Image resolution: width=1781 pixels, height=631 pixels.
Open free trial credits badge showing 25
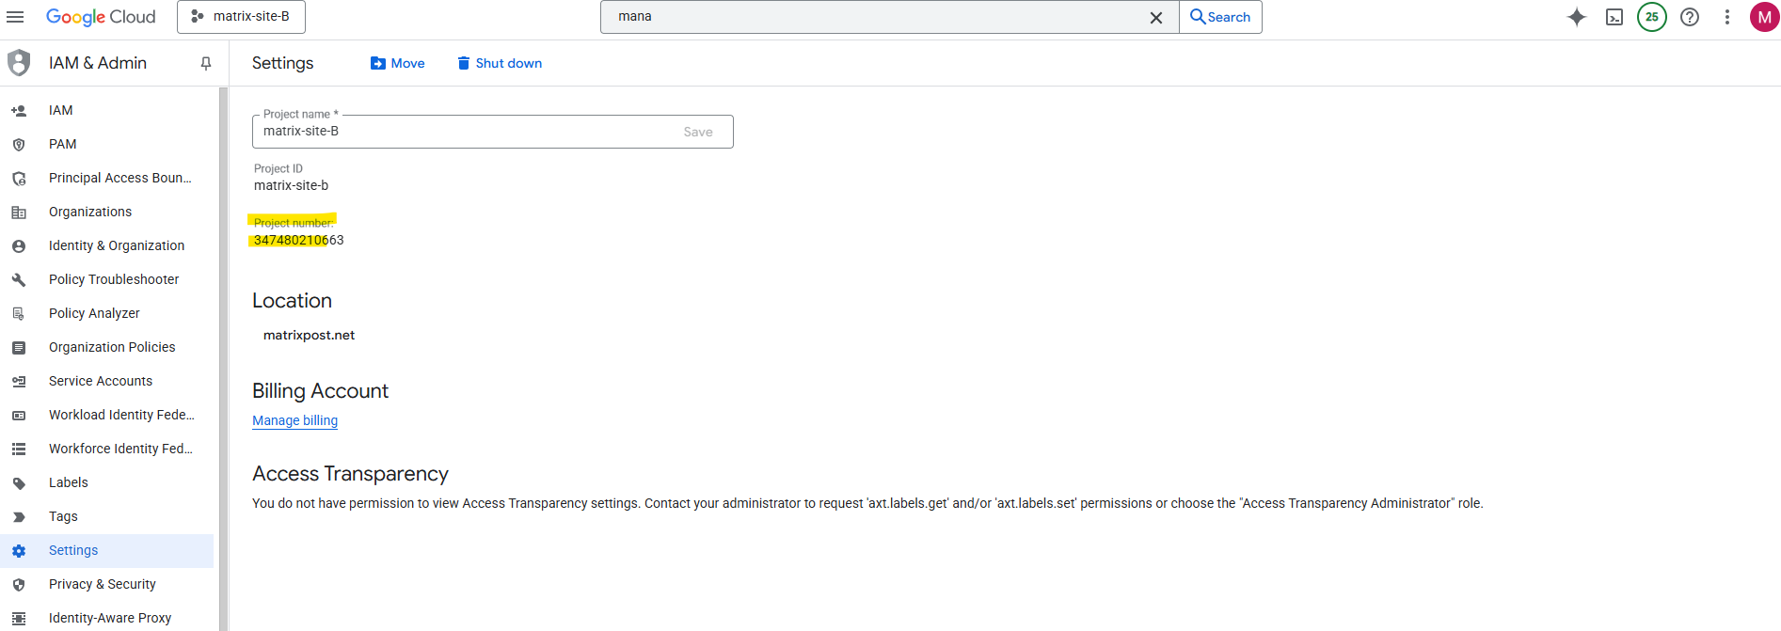(1652, 17)
